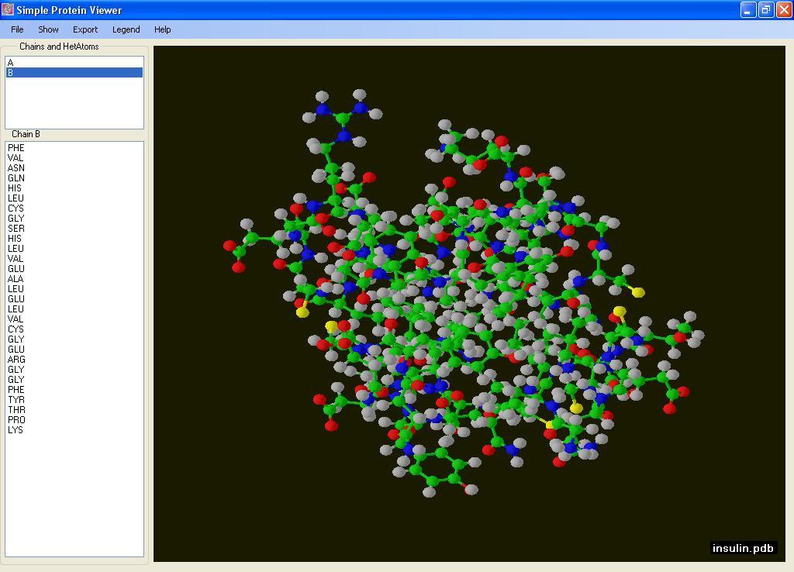This screenshot has height=572, width=794.
Task: Close the Simple Protein Viewer window
Action: 784,9
